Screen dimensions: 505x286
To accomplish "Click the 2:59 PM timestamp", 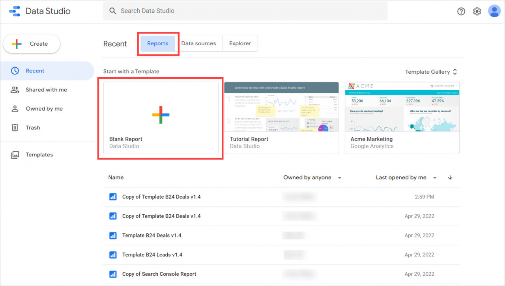I will (x=425, y=197).
